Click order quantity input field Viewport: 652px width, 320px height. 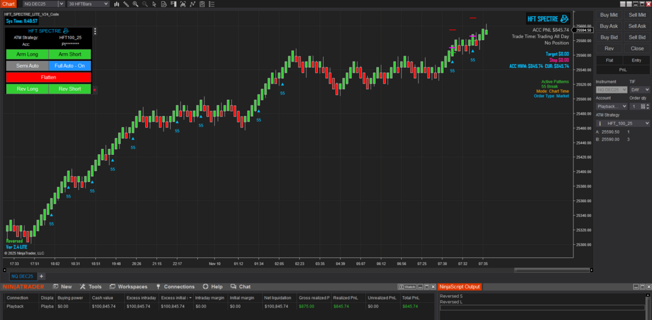634,107
